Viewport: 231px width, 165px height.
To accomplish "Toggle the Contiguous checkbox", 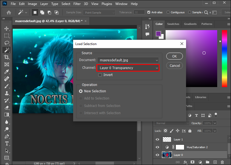I will pyautogui.click(x=168, y=12).
